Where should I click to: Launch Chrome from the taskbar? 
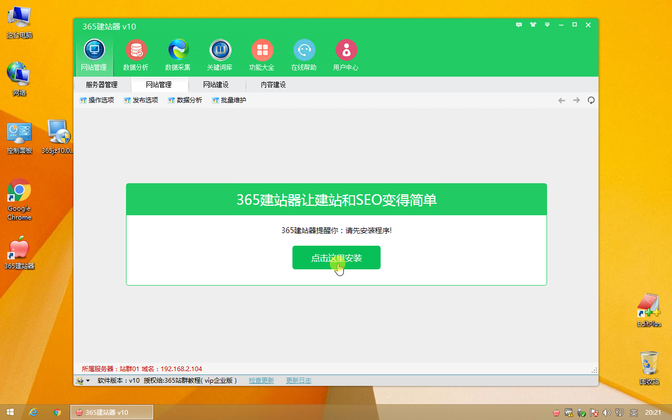[x=58, y=412]
